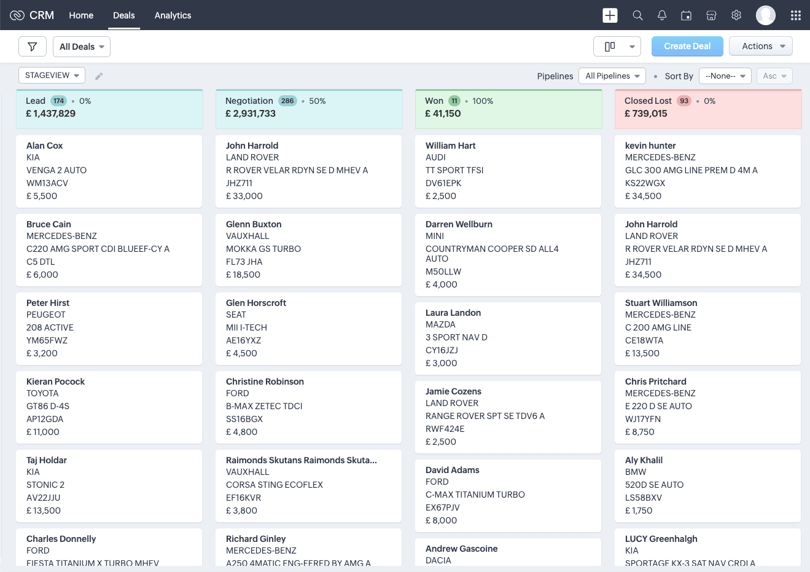810x572 pixels.
Task: Click the Negotiation stage count badge 286
Action: pyautogui.click(x=287, y=101)
